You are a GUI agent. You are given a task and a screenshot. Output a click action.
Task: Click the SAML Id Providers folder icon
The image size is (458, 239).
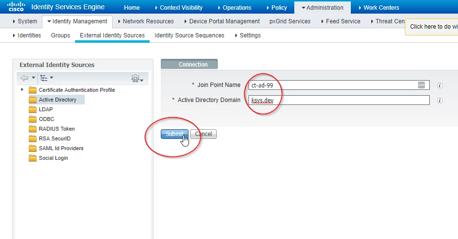tap(33, 148)
